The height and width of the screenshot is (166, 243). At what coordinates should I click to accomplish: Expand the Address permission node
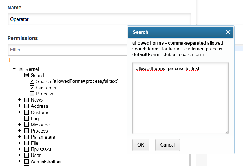coord(19,106)
